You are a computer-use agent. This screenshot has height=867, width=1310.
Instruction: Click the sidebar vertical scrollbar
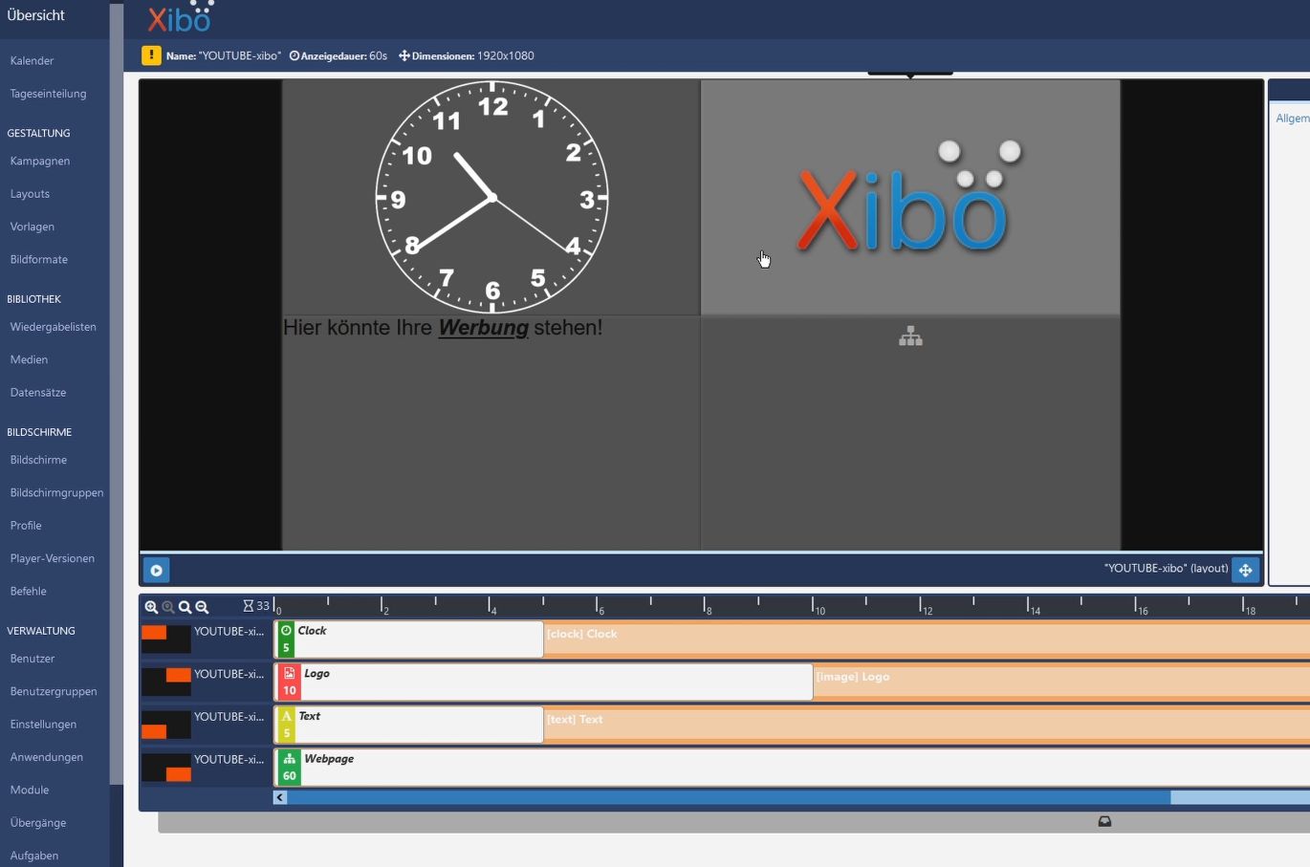pyautogui.click(x=117, y=394)
